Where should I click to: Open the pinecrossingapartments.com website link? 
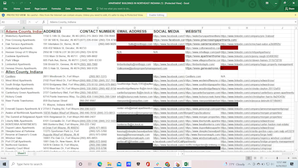pos(211,40)
